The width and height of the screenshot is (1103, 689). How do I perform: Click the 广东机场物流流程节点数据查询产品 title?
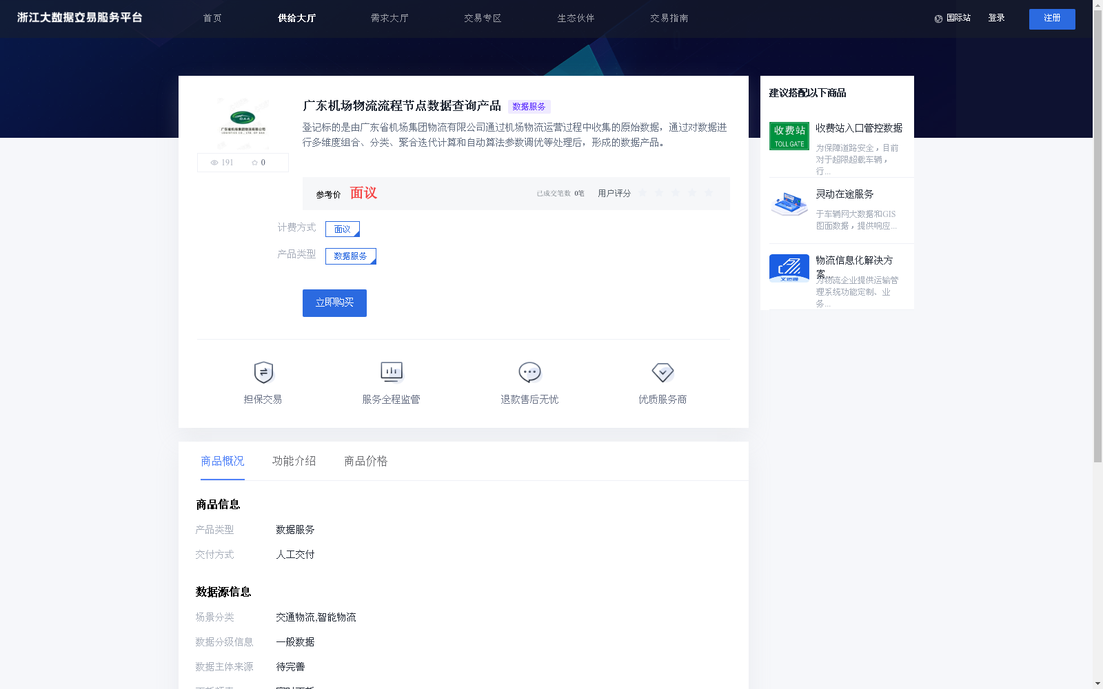tap(402, 106)
